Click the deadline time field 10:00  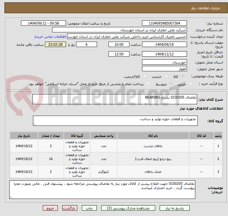(119, 44)
